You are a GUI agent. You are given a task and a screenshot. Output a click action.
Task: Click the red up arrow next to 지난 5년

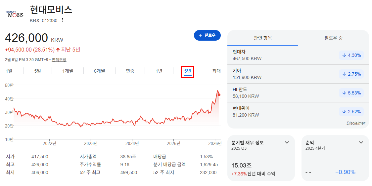(x=58, y=50)
